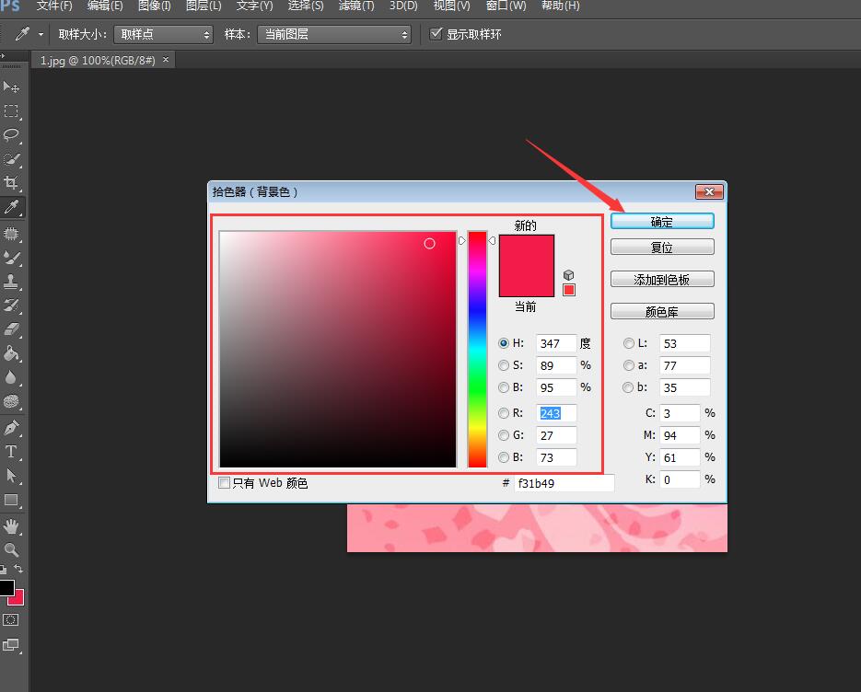
Task: Select the S saturation radio button
Action: pyautogui.click(x=504, y=365)
